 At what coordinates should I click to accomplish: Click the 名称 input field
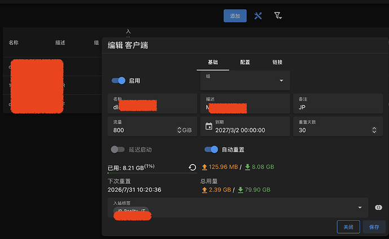click(x=152, y=103)
